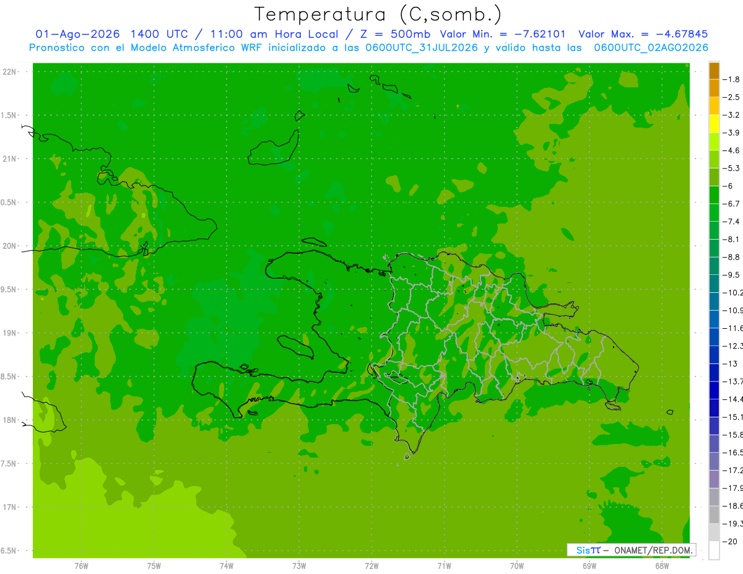Click the "1400 UTC" time text
The height and width of the screenshot is (574, 743).
tap(160, 34)
